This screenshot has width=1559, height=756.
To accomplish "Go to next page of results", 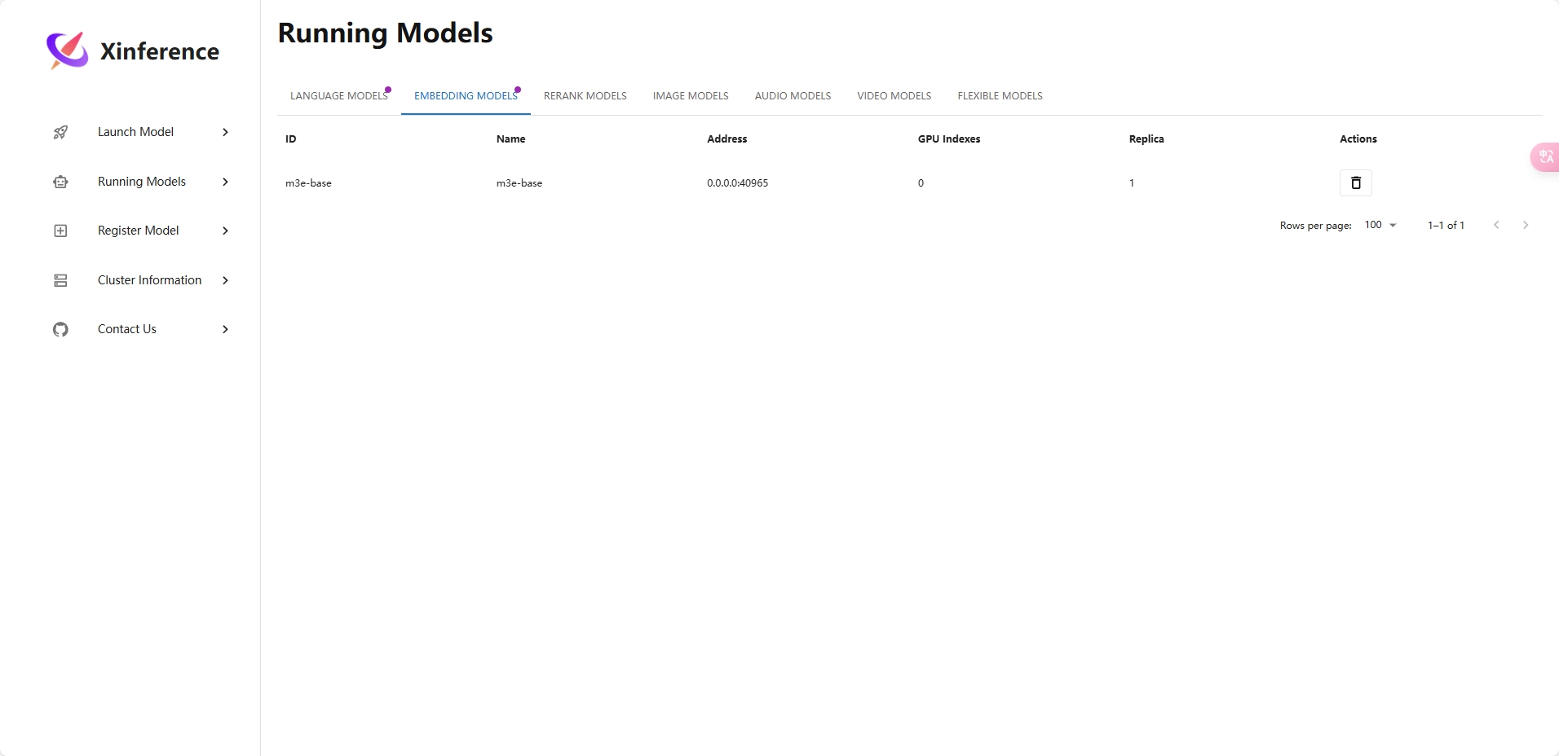I will tap(1525, 225).
